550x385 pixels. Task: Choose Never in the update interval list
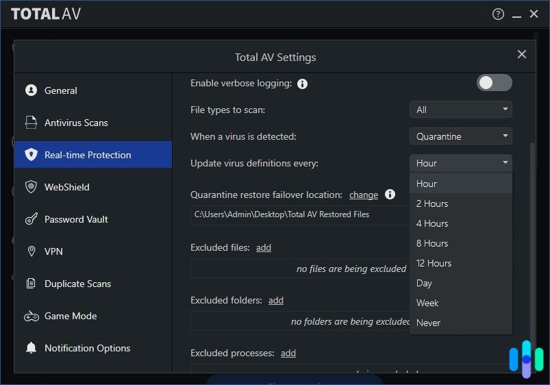(x=428, y=323)
